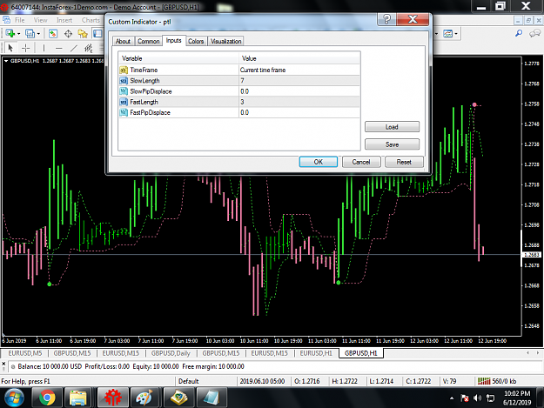Edit the SlowPipDisplace value 0.0
544x408 pixels.
299,91
